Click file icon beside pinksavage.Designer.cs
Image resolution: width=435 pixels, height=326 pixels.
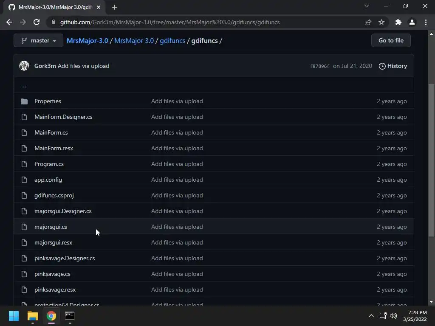[24, 259]
